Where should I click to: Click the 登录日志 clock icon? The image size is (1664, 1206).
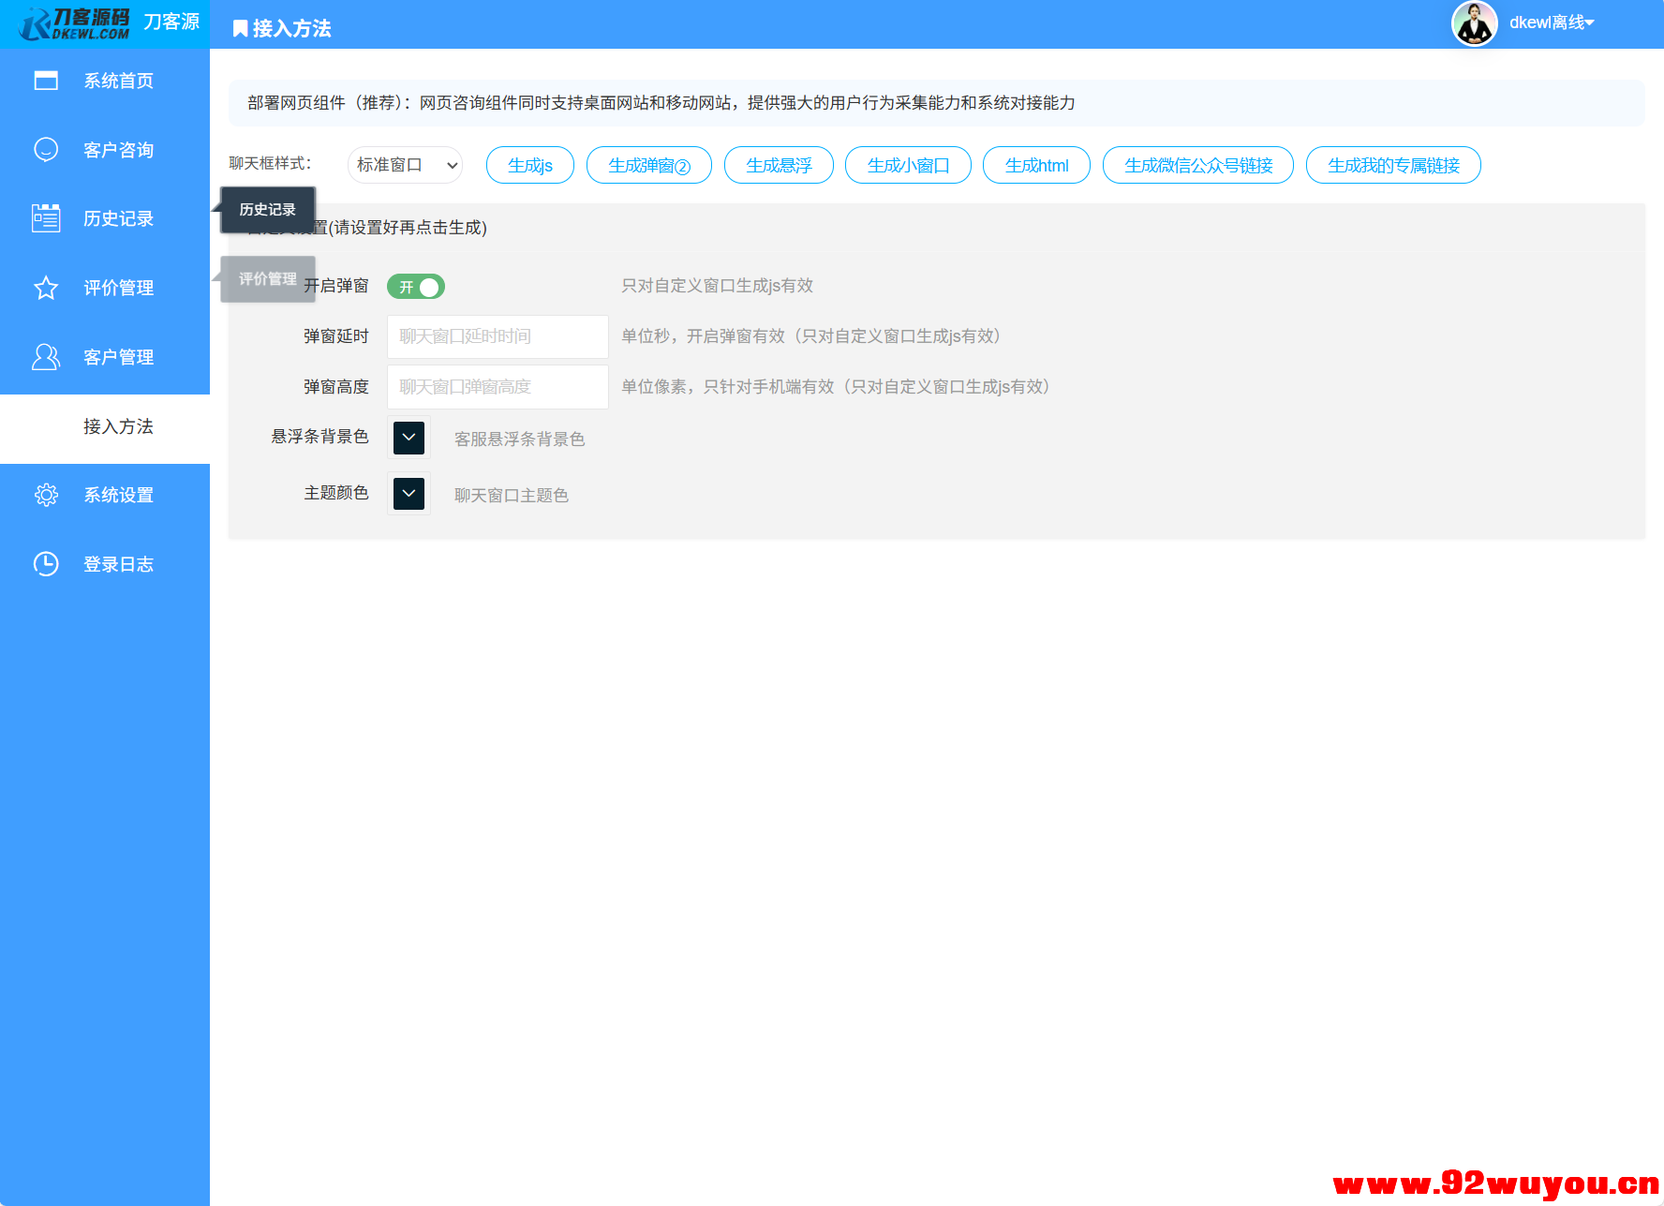point(46,563)
